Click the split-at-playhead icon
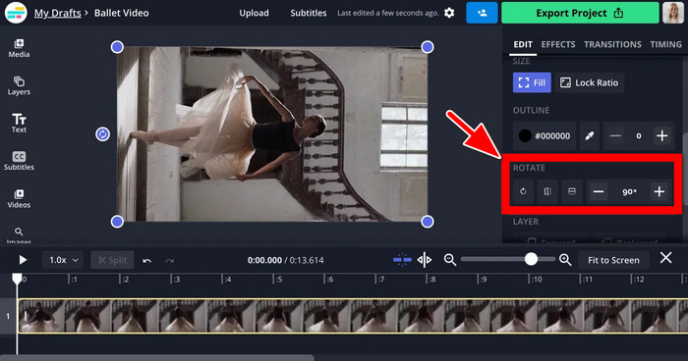This screenshot has height=361, width=688. [x=425, y=260]
